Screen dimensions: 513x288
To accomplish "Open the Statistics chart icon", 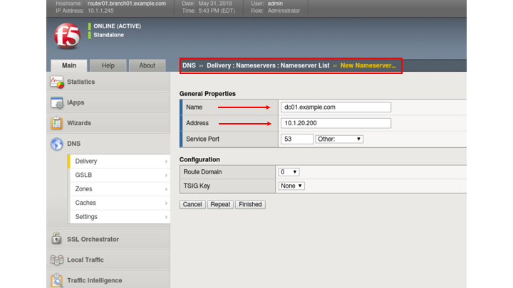I will [56, 82].
